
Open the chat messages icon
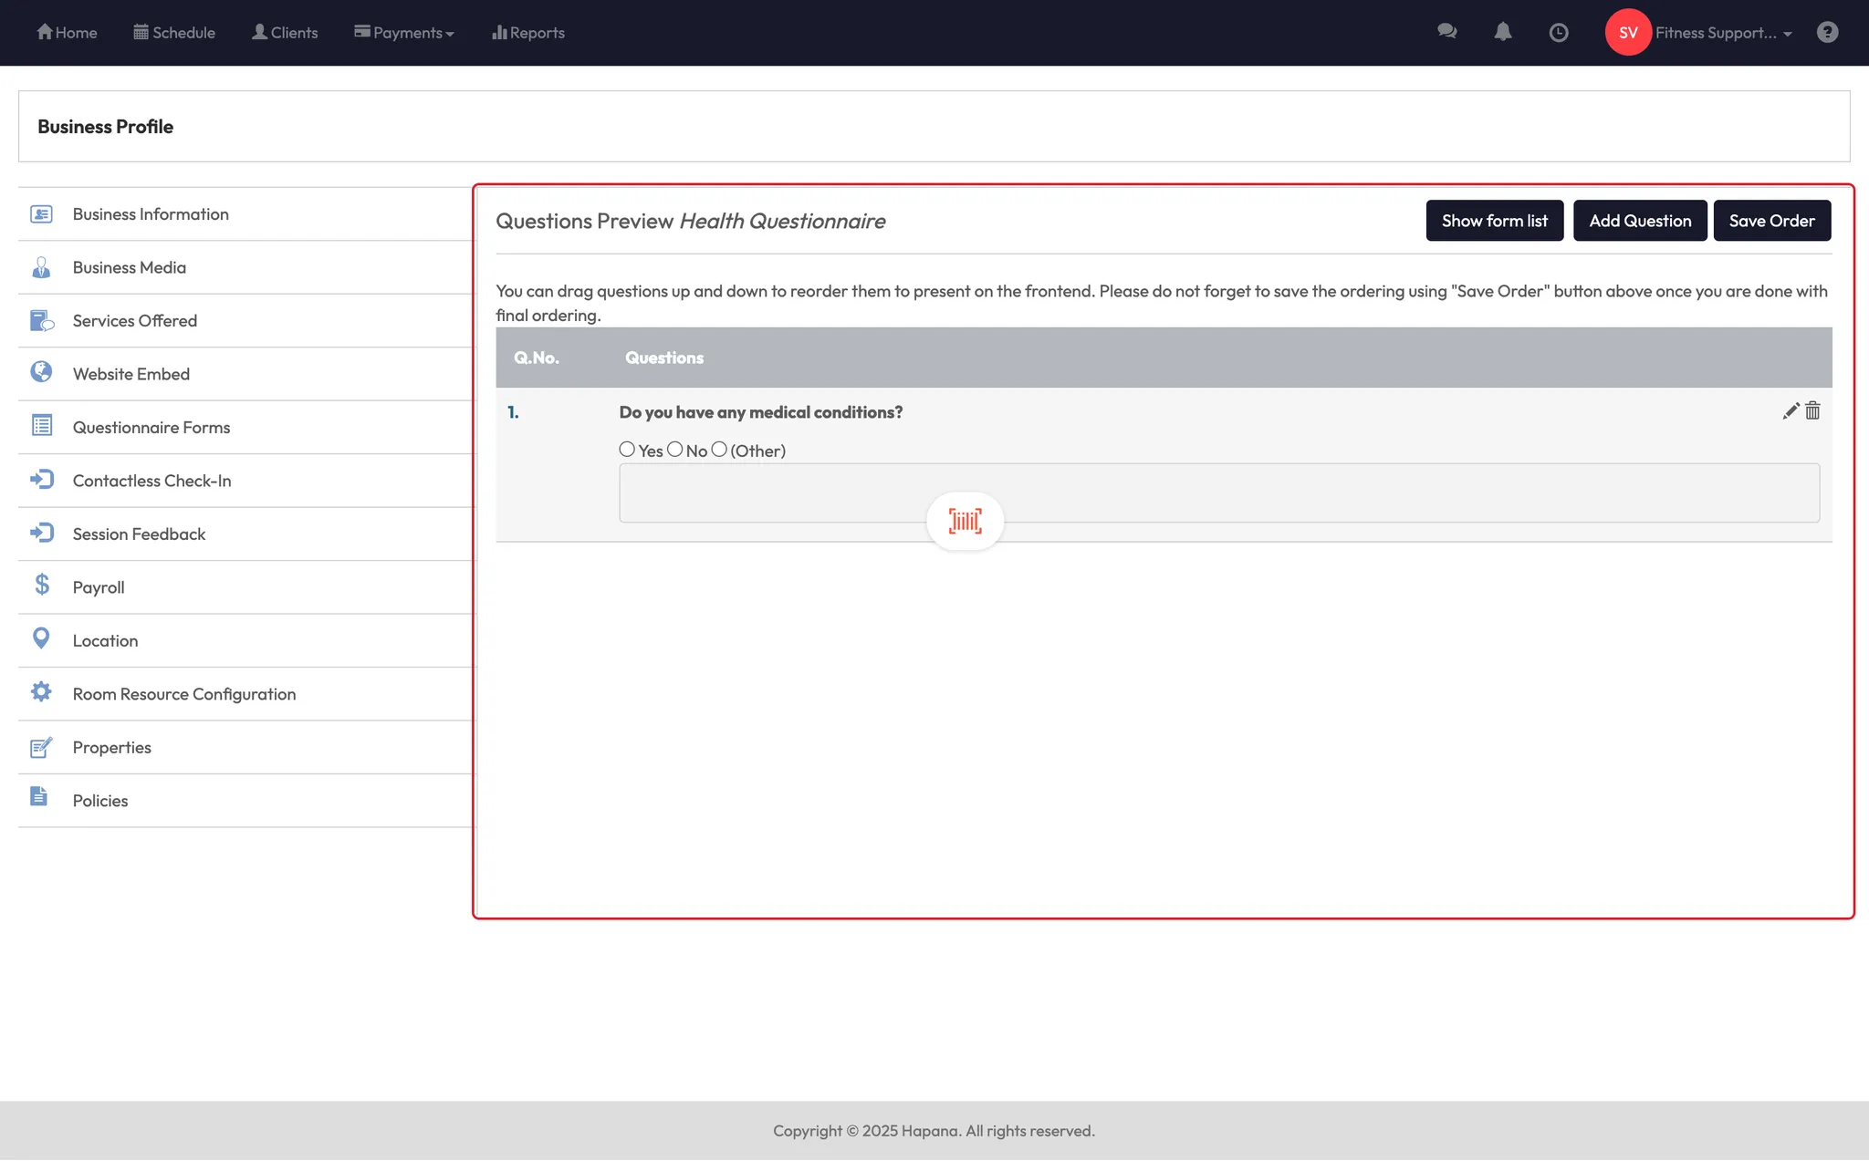point(1446,32)
